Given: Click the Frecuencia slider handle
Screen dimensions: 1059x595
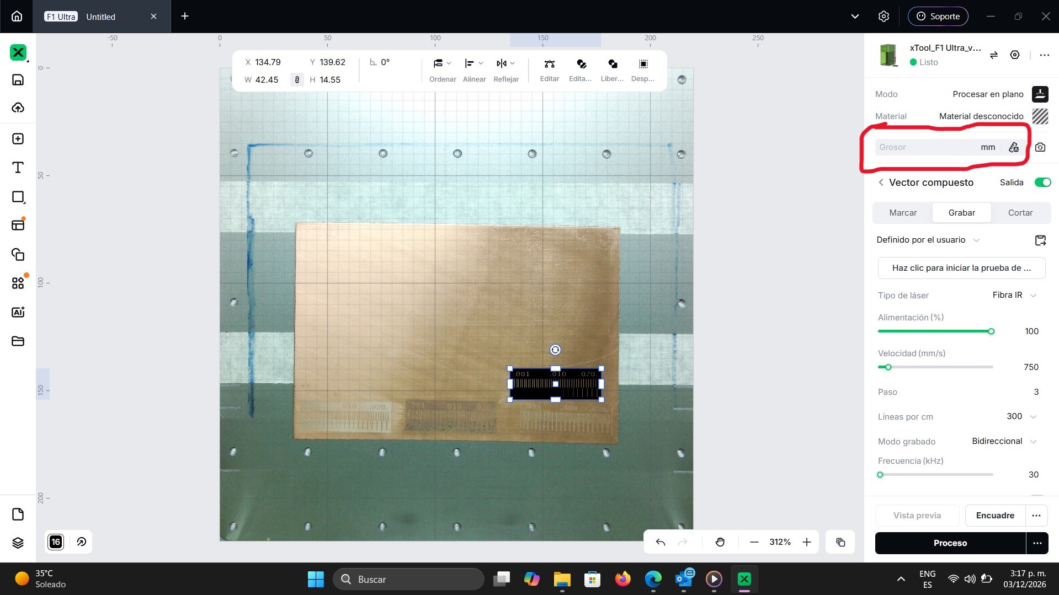Looking at the screenshot, I should [880, 475].
